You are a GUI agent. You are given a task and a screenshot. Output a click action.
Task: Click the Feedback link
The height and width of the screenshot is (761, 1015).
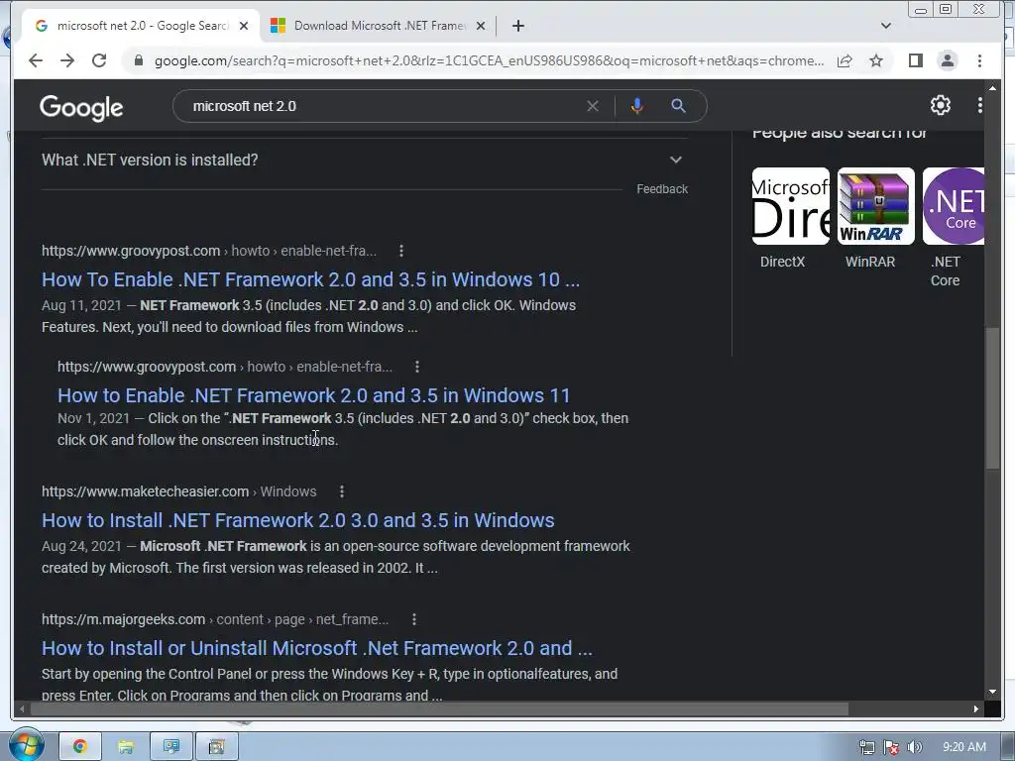click(x=661, y=189)
